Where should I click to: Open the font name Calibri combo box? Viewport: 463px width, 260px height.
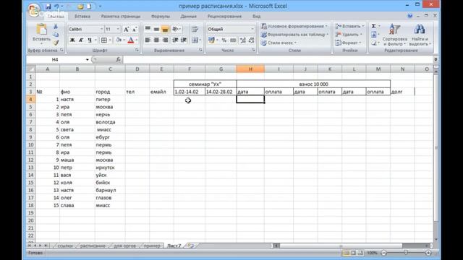[85, 29]
